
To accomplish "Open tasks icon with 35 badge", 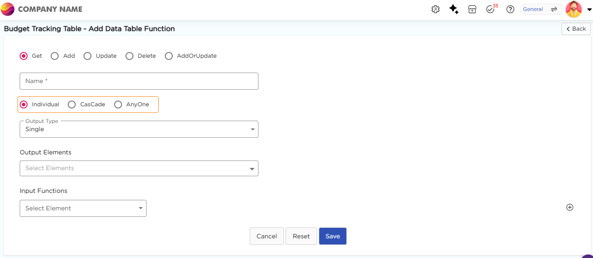I will (x=490, y=9).
